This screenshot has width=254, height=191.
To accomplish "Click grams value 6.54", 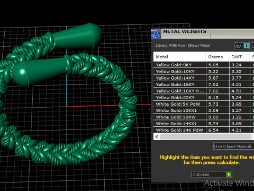I will tap(213, 130).
